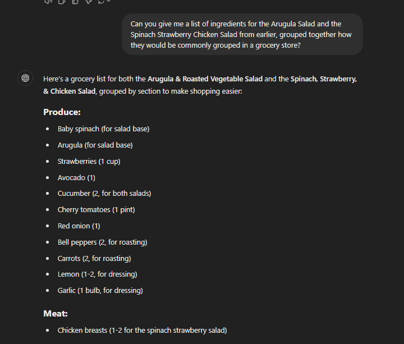Click the Strawberries (1 cup) list item

tap(89, 162)
